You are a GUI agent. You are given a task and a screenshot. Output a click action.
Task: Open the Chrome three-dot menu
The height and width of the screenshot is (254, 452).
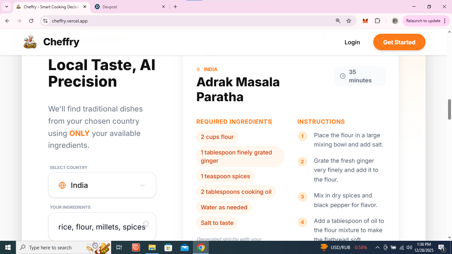click(x=445, y=21)
